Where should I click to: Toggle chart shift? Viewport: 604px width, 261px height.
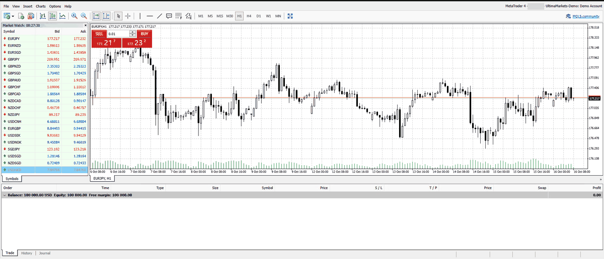click(x=106, y=16)
